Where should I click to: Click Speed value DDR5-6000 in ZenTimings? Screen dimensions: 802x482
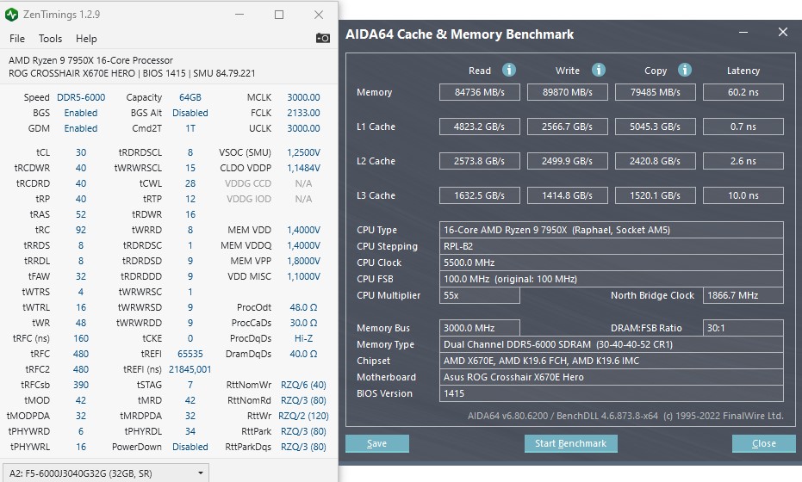tap(81, 97)
